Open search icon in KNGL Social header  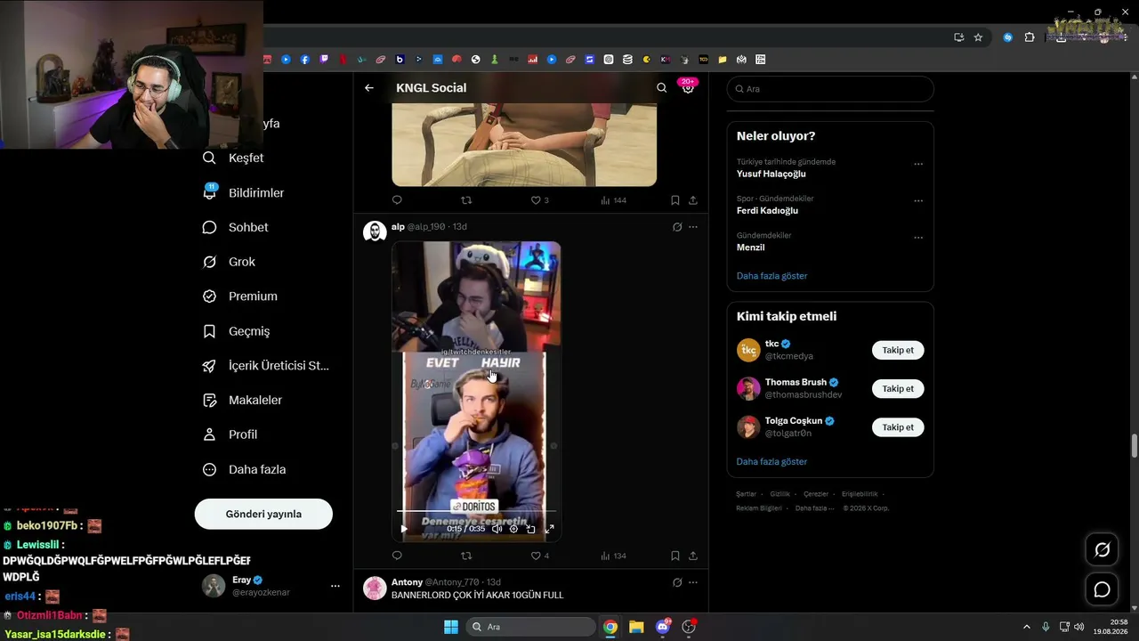pyautogui.click(x=661, y=88)
